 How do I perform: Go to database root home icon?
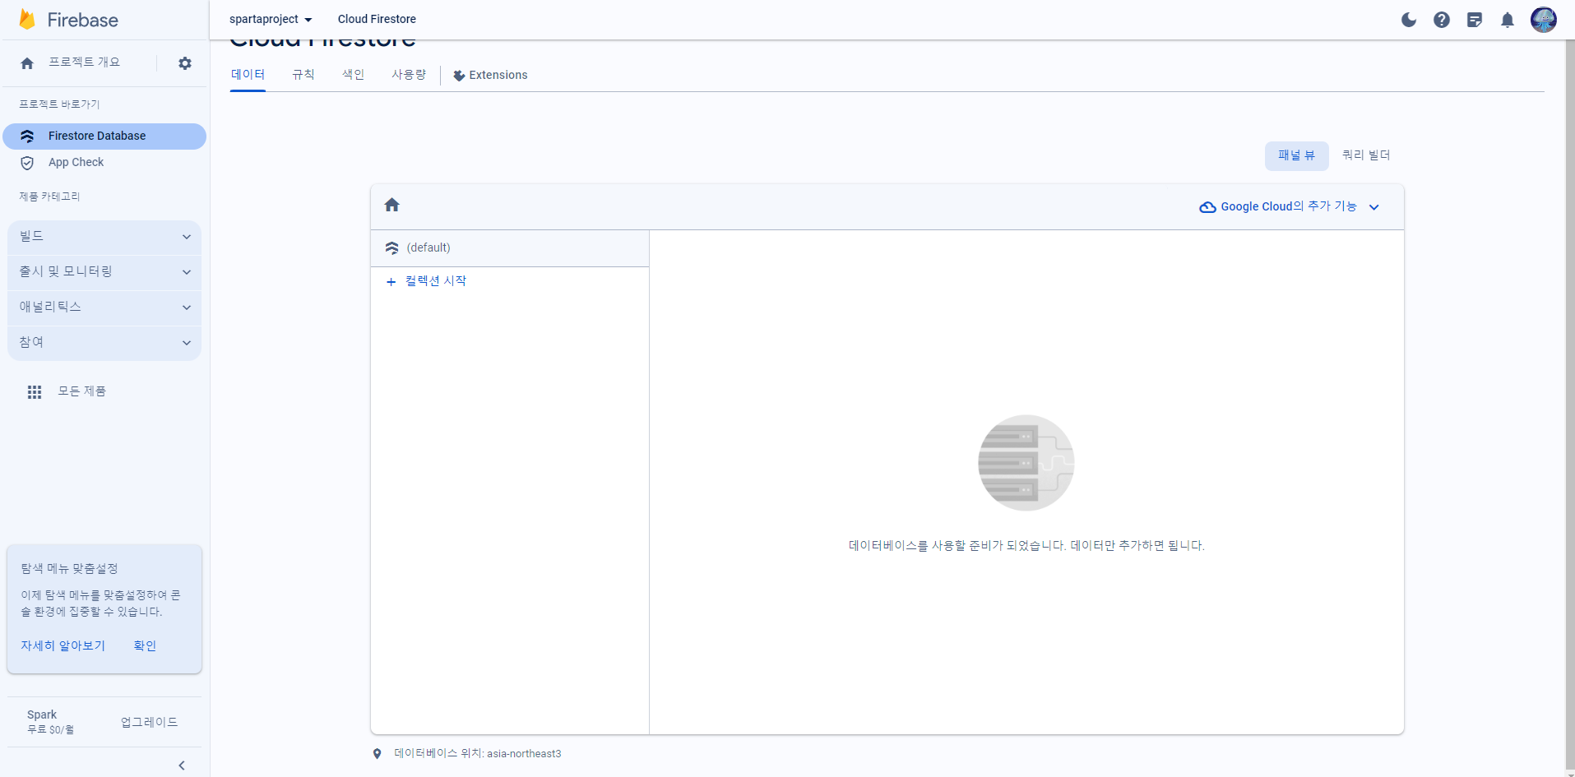(x=392, y=205)
